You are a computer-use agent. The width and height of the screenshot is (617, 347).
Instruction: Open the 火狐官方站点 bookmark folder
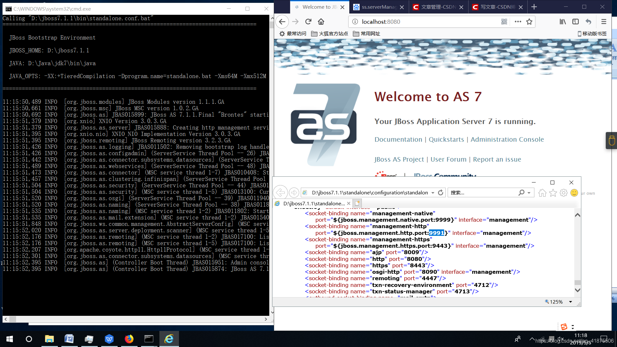coord(329,33)
